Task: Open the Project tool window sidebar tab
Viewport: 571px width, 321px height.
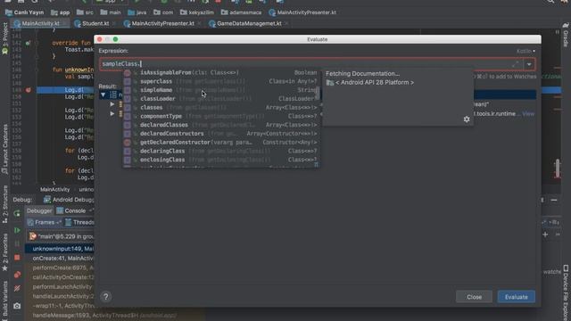Action: click(4, 39)
